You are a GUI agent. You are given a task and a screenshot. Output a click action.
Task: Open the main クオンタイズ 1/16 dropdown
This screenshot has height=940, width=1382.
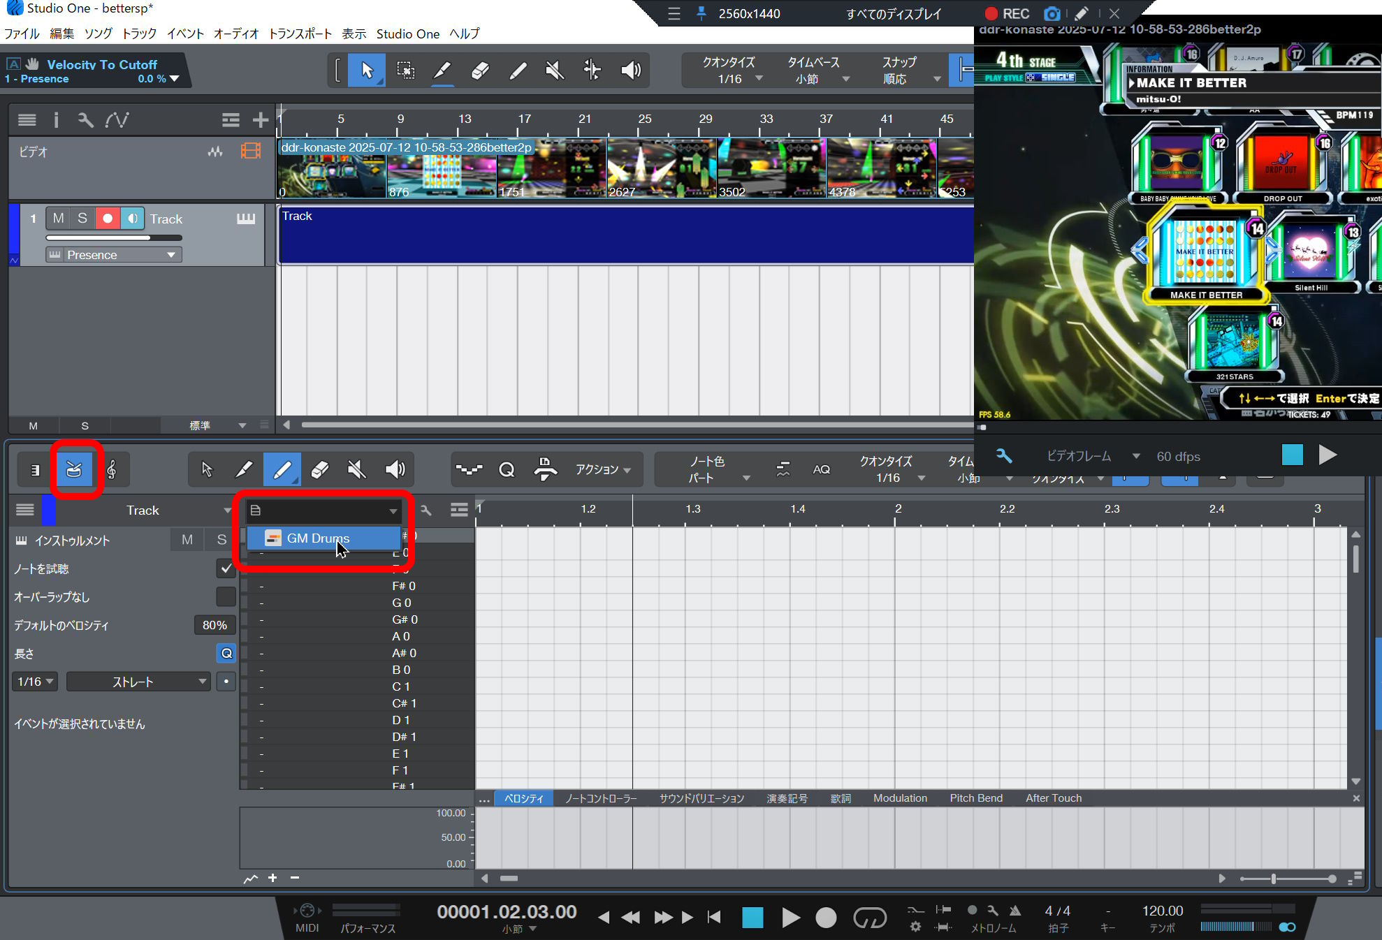732,71
